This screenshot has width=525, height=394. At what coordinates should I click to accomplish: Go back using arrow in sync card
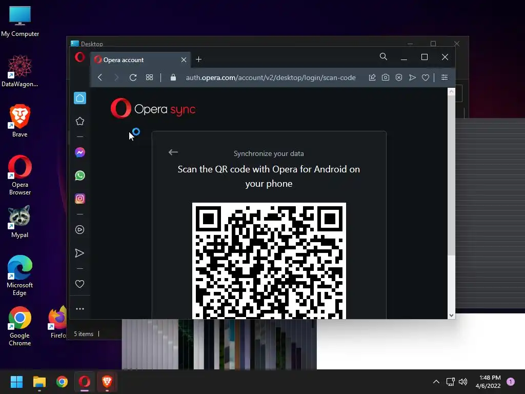pos(173,152)
